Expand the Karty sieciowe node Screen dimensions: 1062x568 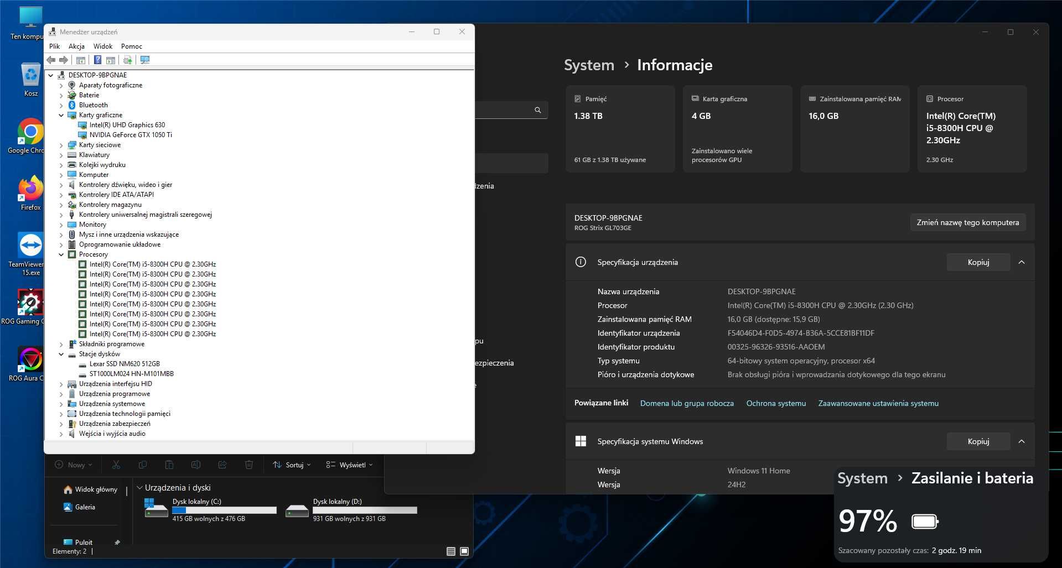[61, 145]
